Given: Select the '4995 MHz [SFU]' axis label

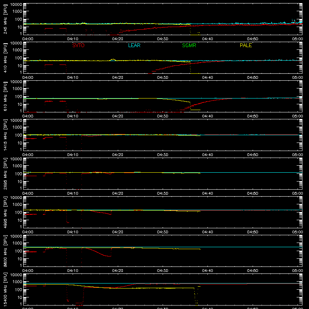Looking at the screenshot, I should coord(5,212).
